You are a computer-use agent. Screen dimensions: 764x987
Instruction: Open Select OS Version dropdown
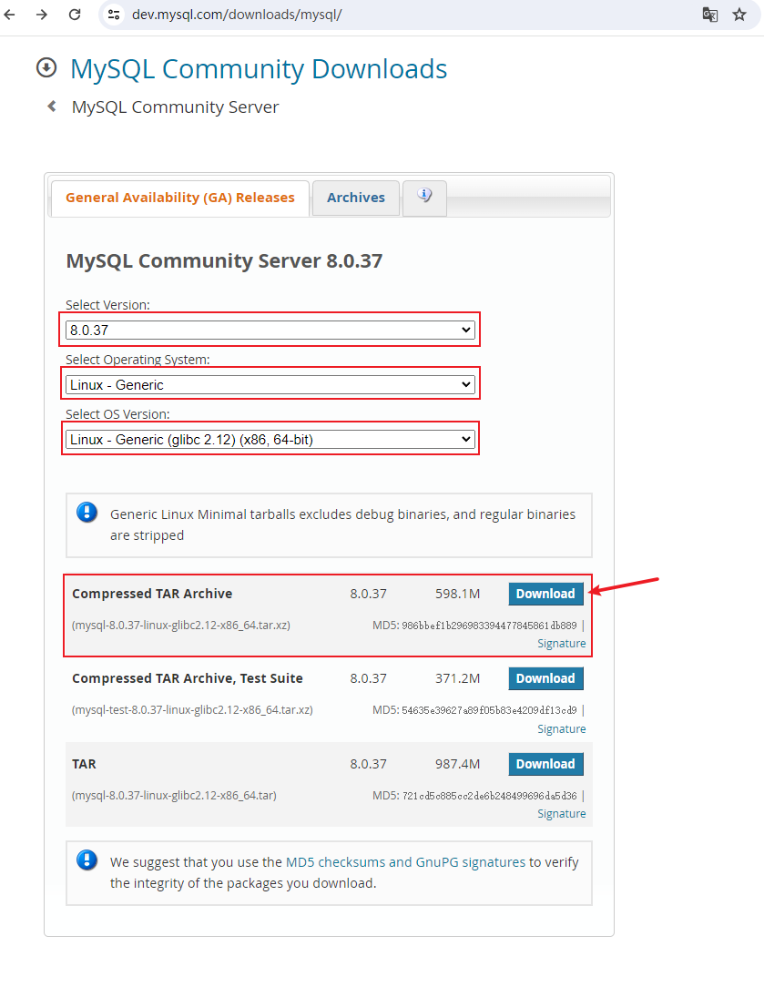click(x=270, y=440)
